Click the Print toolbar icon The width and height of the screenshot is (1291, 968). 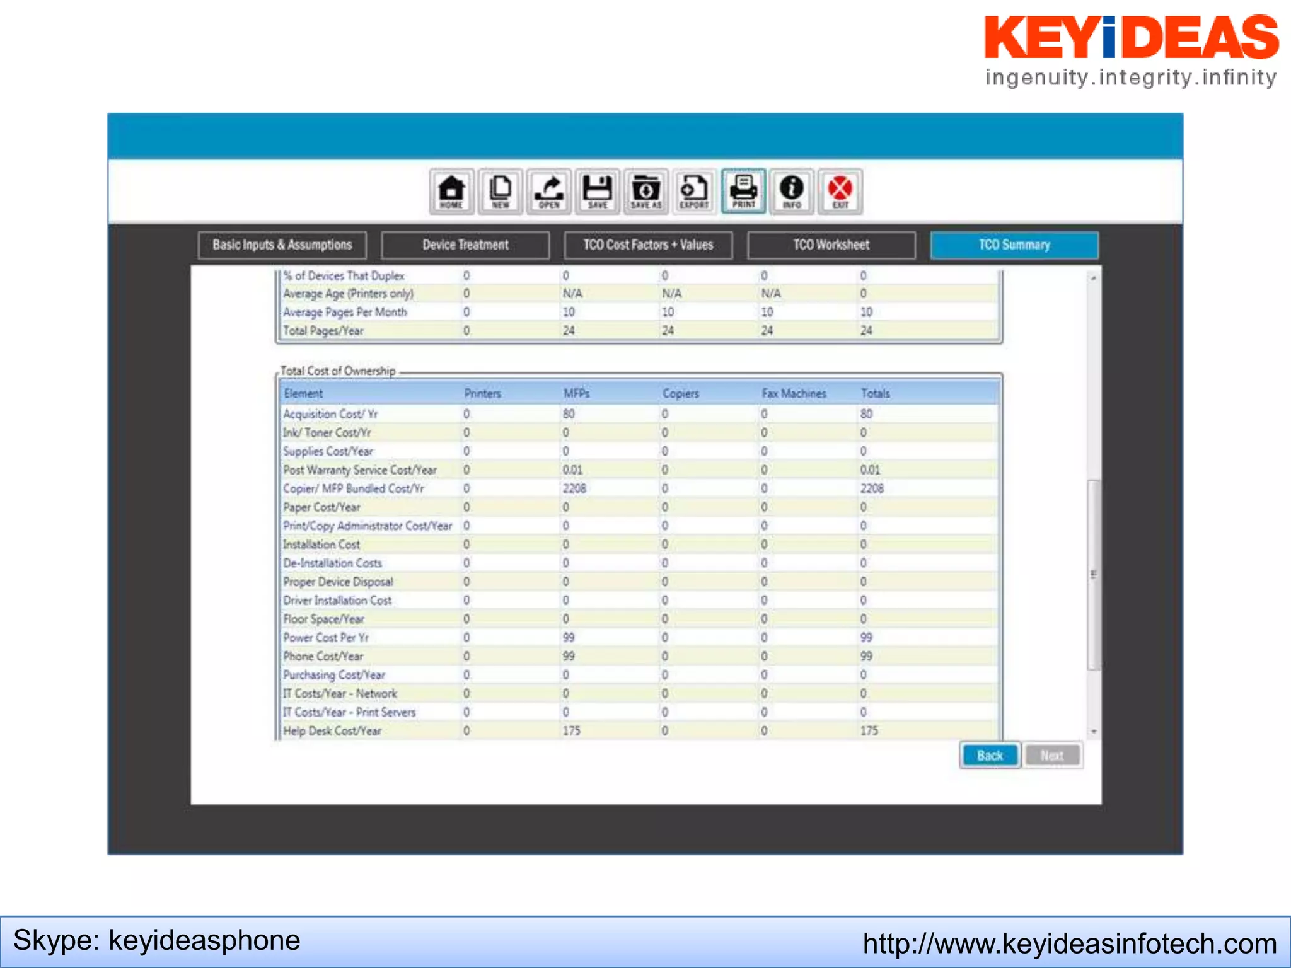pyautogui.click(x=744, y=191)
